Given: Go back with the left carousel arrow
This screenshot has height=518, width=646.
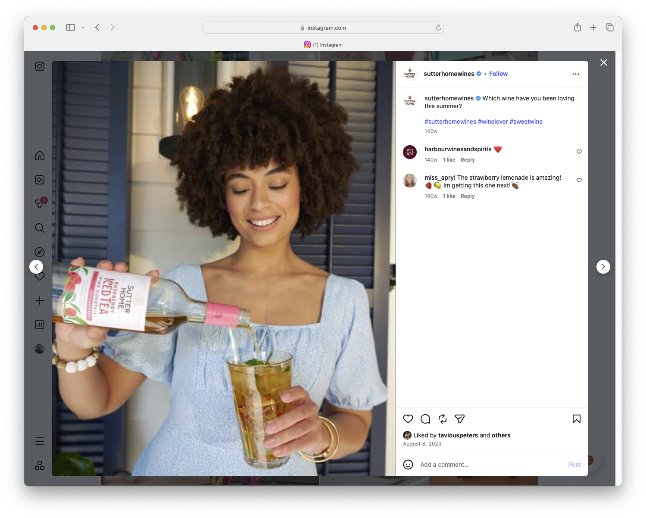Looking at the screenshot, I should point(36,266).
